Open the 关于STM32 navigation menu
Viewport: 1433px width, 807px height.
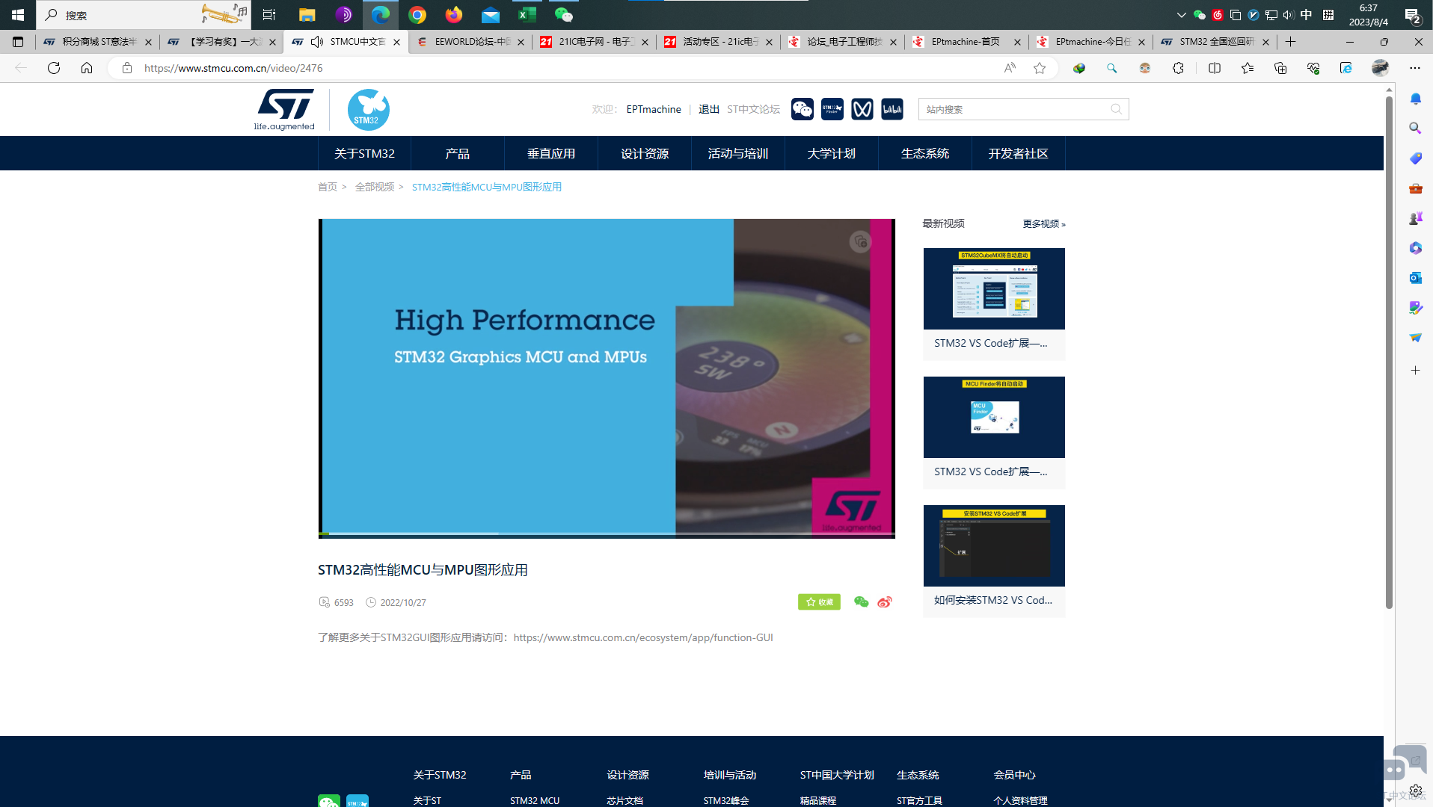tap(364, 153)
